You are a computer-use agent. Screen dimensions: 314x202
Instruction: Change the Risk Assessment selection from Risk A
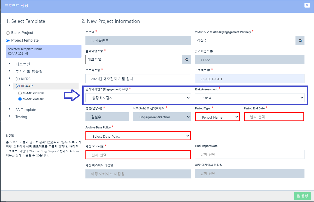click(x=250, y=98)
